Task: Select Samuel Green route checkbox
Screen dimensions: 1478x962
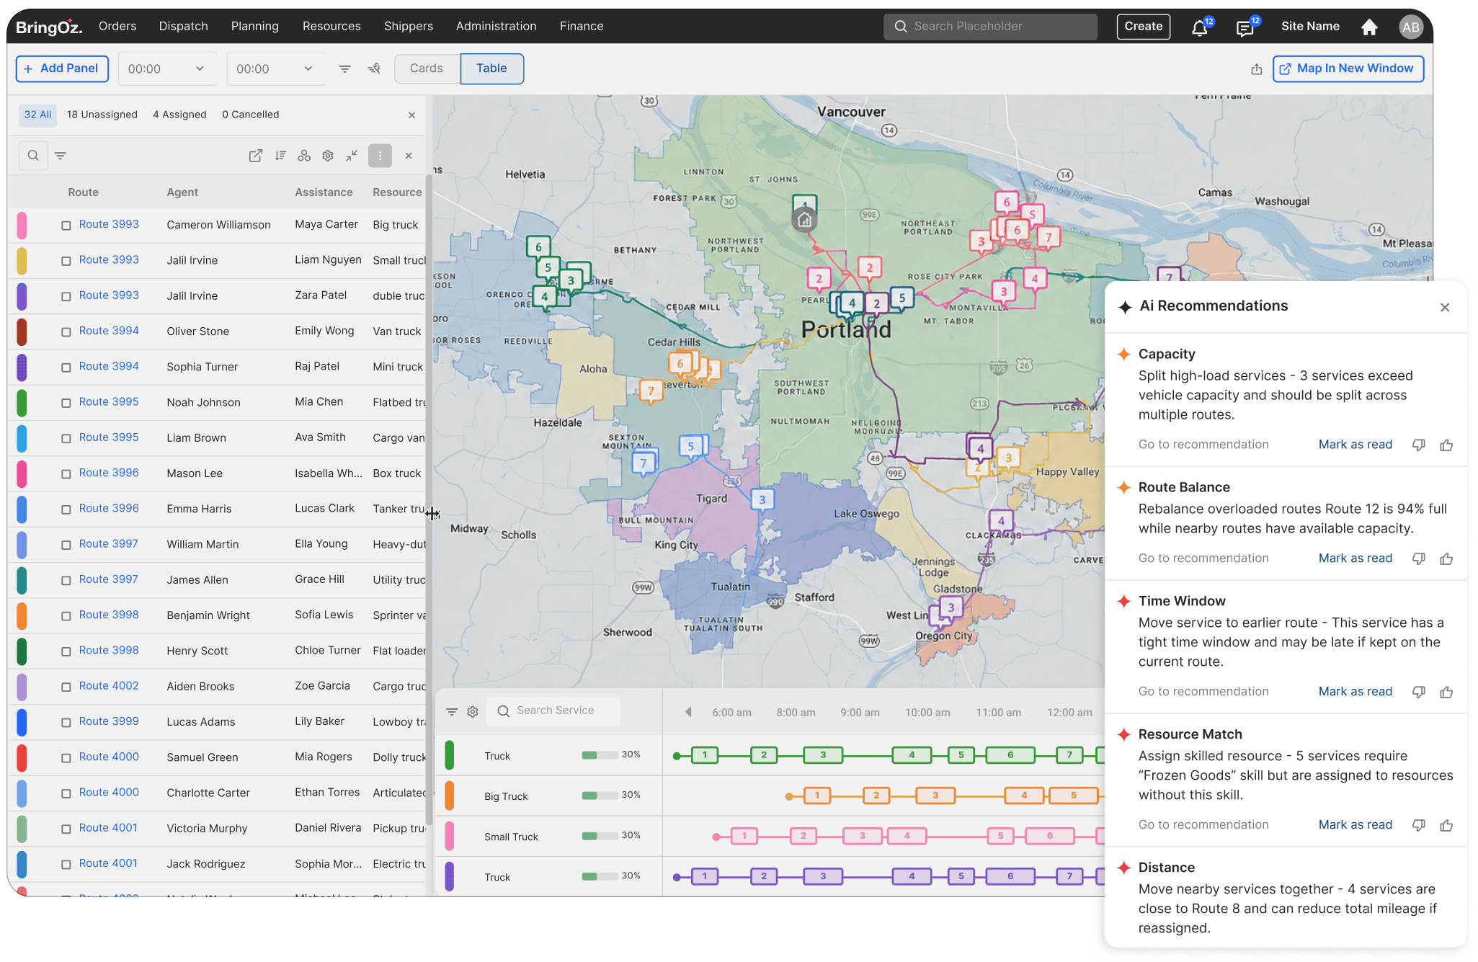Action: 66,758
